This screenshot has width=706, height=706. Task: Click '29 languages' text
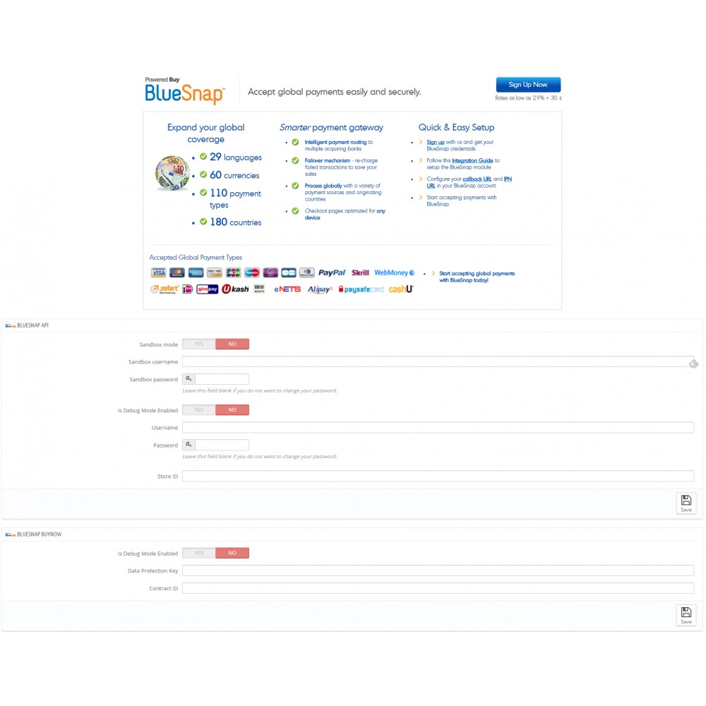[x=236, y=157]
